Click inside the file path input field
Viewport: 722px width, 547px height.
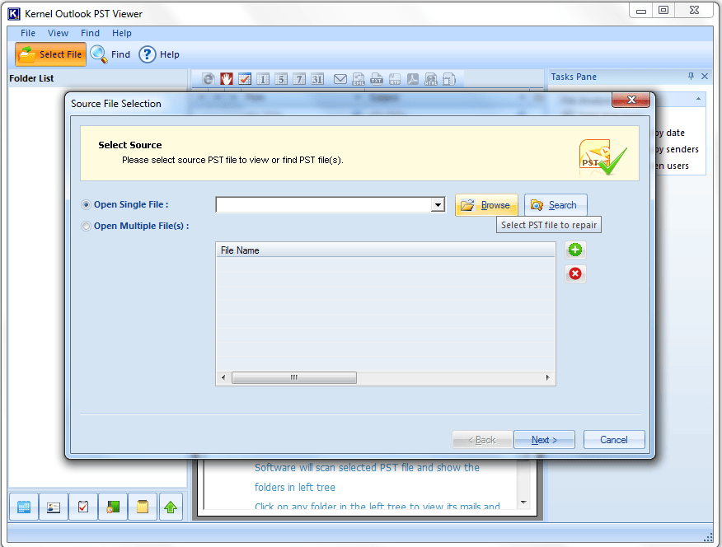pyautogui.click(x=323, y=205)
